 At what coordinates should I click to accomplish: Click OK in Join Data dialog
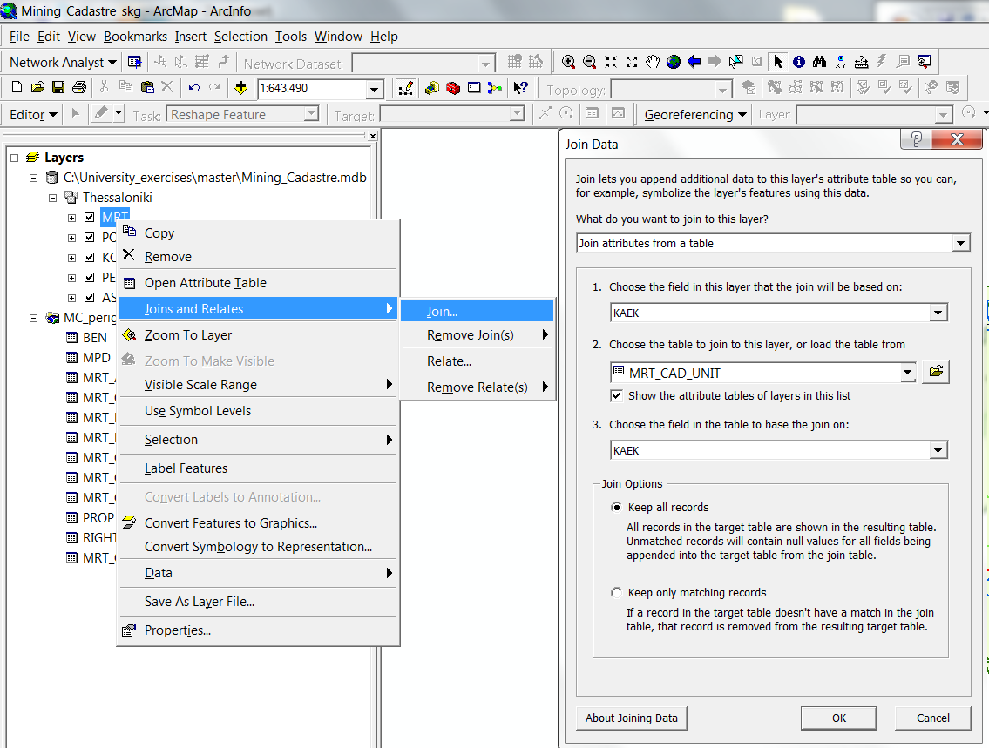click(839, 718)
